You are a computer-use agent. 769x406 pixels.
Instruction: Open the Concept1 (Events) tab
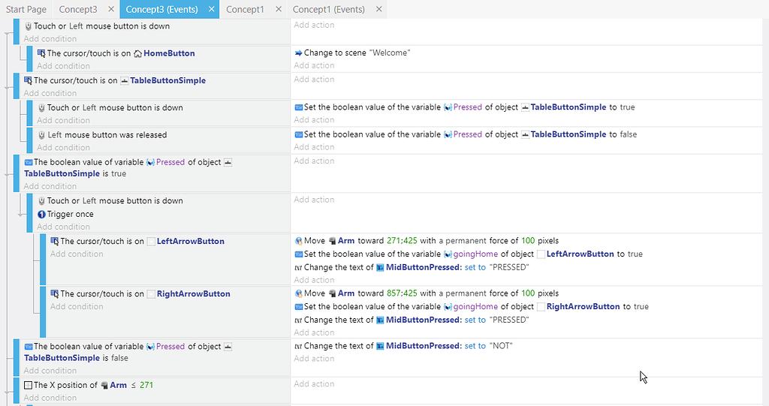tap(328, 10)
